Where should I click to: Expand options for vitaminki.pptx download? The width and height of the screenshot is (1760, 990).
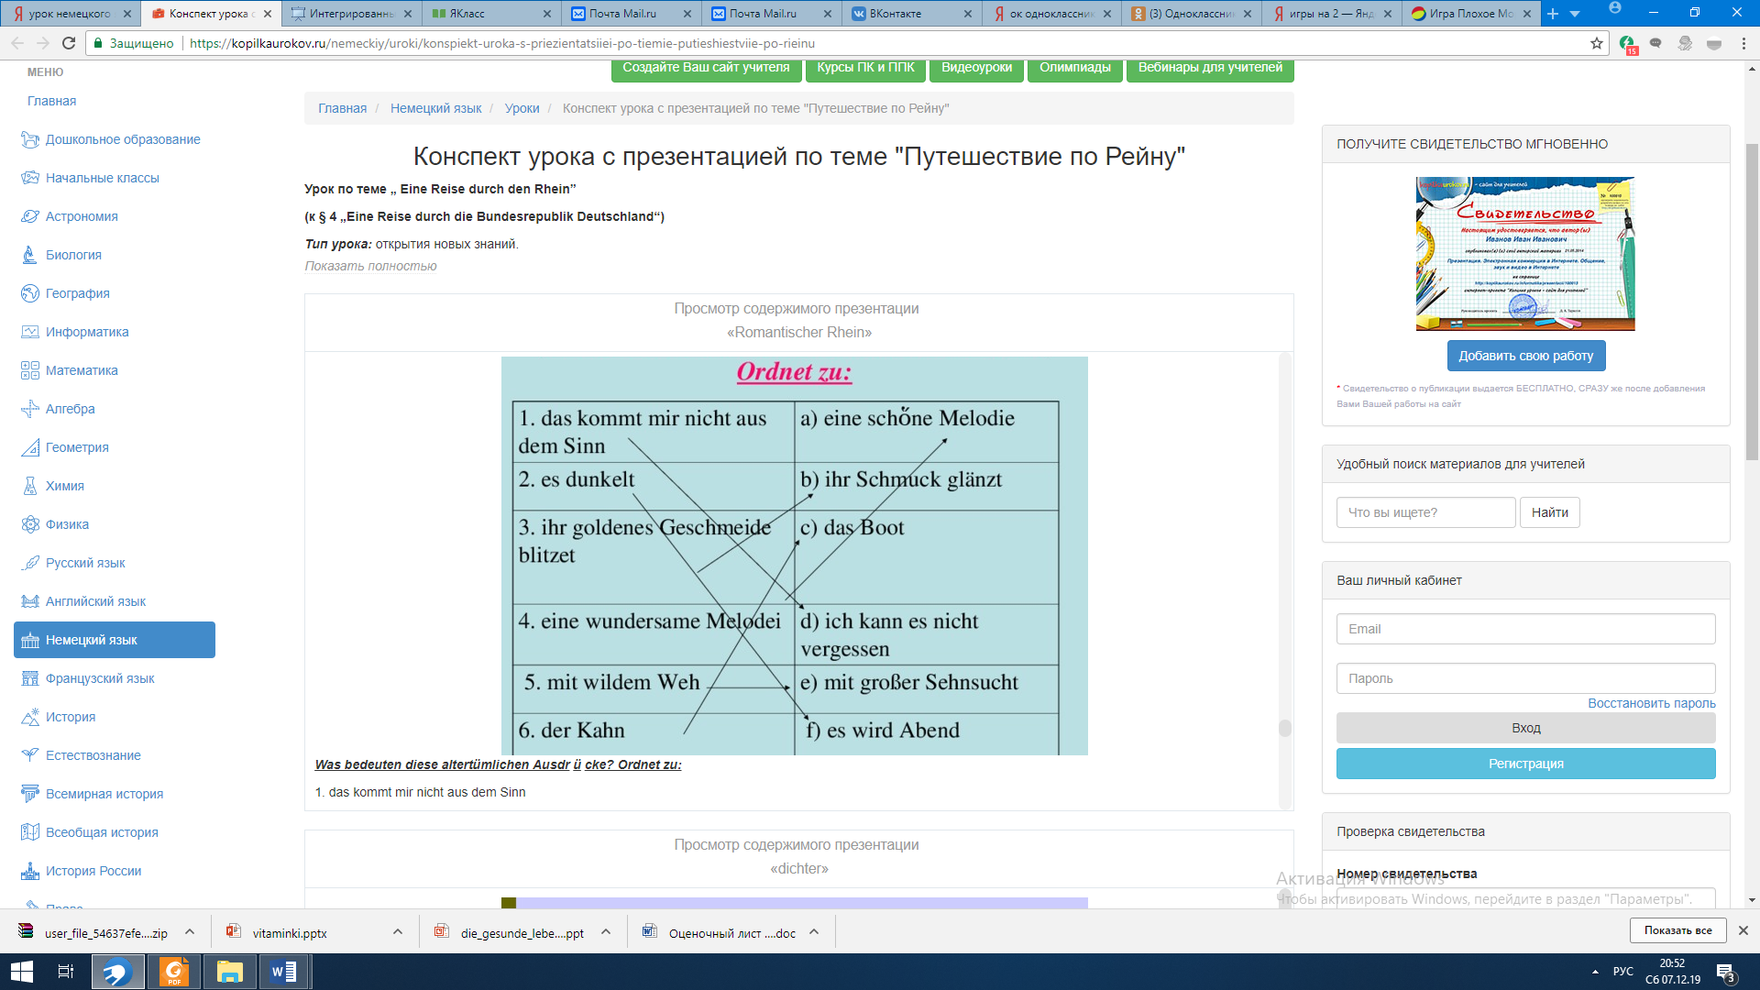(x=398, y=932)
